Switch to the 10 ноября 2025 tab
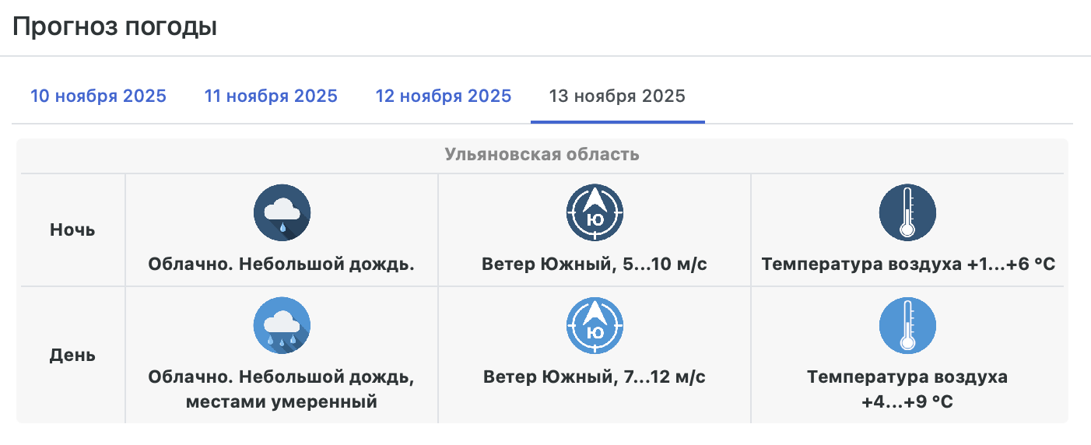This screenshot has width=1091, height=445. click(x=98, y=96)
